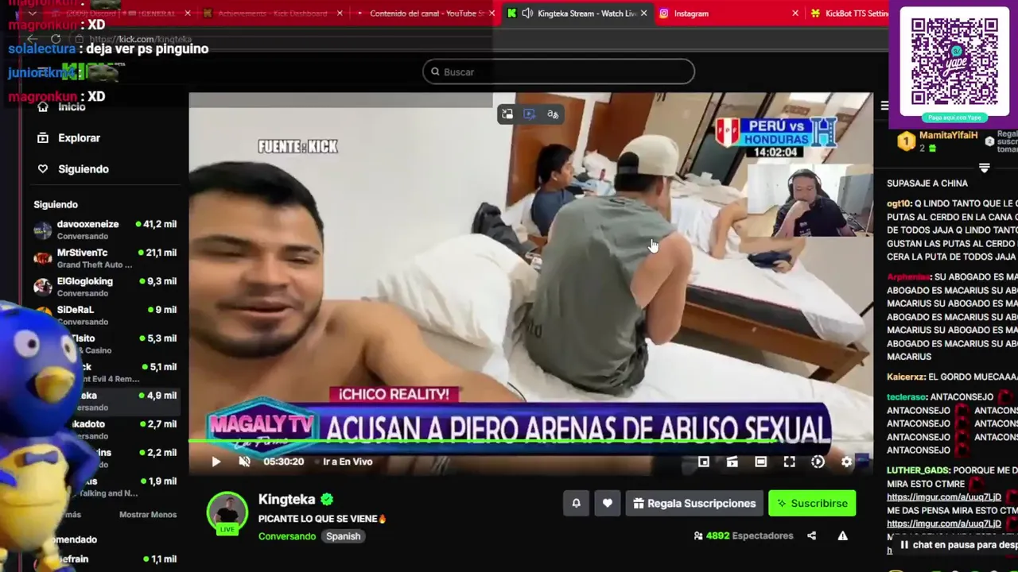Resume chat via 'chat en pausa' bar
1018x572 pixels.
point(958,546)
